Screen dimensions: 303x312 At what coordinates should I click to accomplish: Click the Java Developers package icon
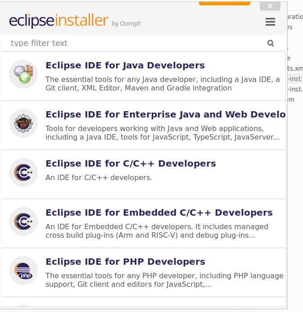pos(23,74)
